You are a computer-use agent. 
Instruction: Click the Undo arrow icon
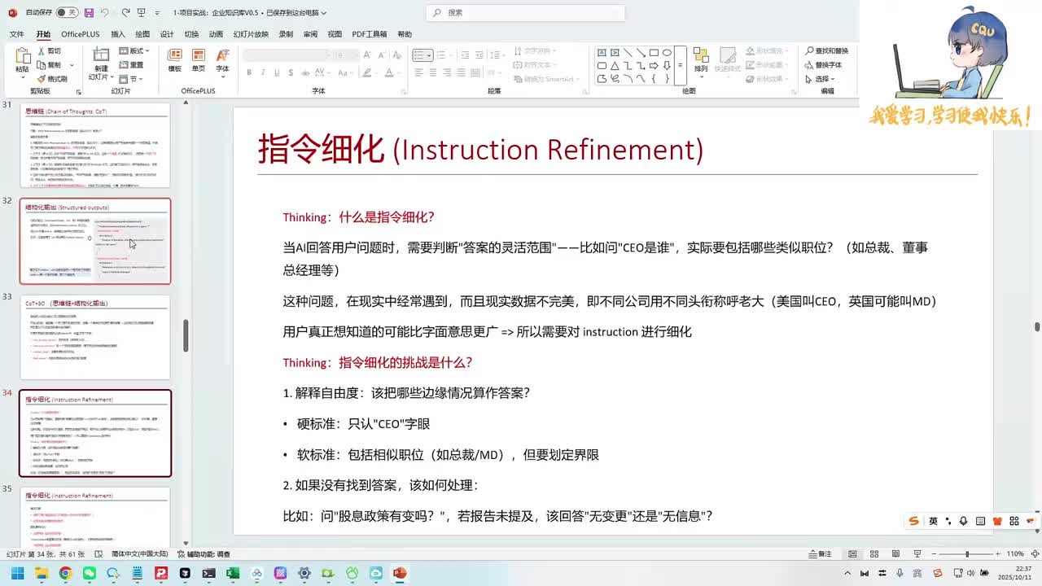point(105,13)
